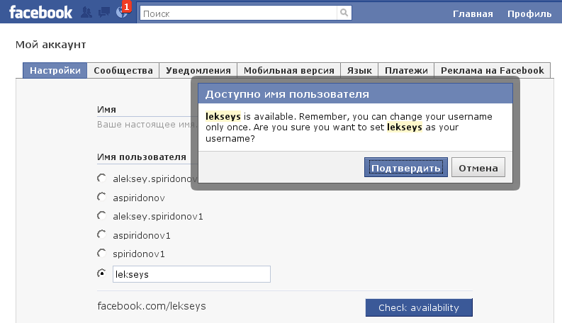Select the Настройки tab

[x=55, y=71]
